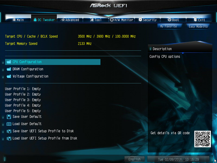Open the Tool tab
The height and width of the screenshot is (163, 217).
pyautogui.click(x=96, y=20)
